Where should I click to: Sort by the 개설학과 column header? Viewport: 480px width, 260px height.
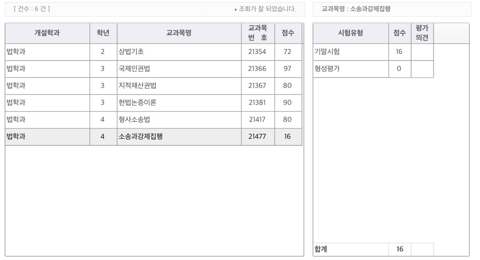[x=47, y=33]
